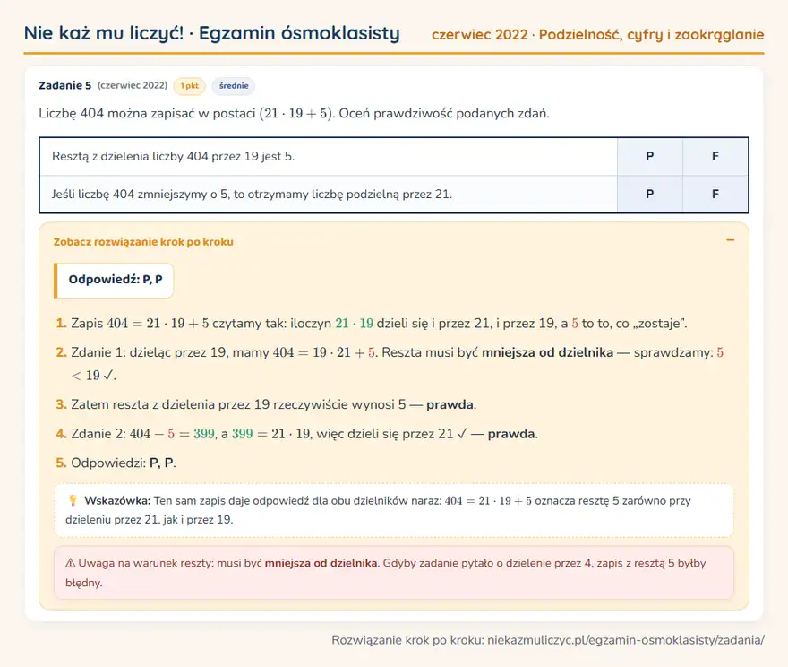Click bold 'mniejsza od dzielnika' in step 2
Screen dimensions: 788x667
pos(547,352)
